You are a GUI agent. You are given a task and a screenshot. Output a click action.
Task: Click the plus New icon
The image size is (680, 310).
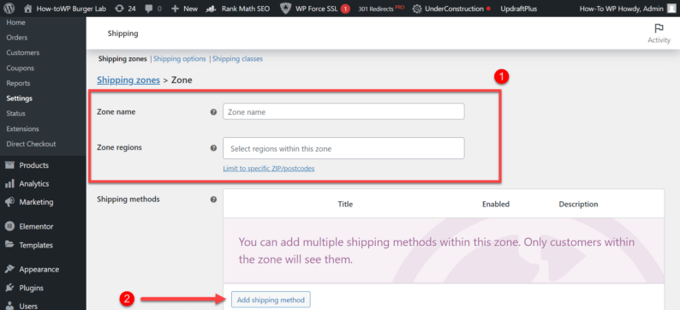[x=176, y=9]
